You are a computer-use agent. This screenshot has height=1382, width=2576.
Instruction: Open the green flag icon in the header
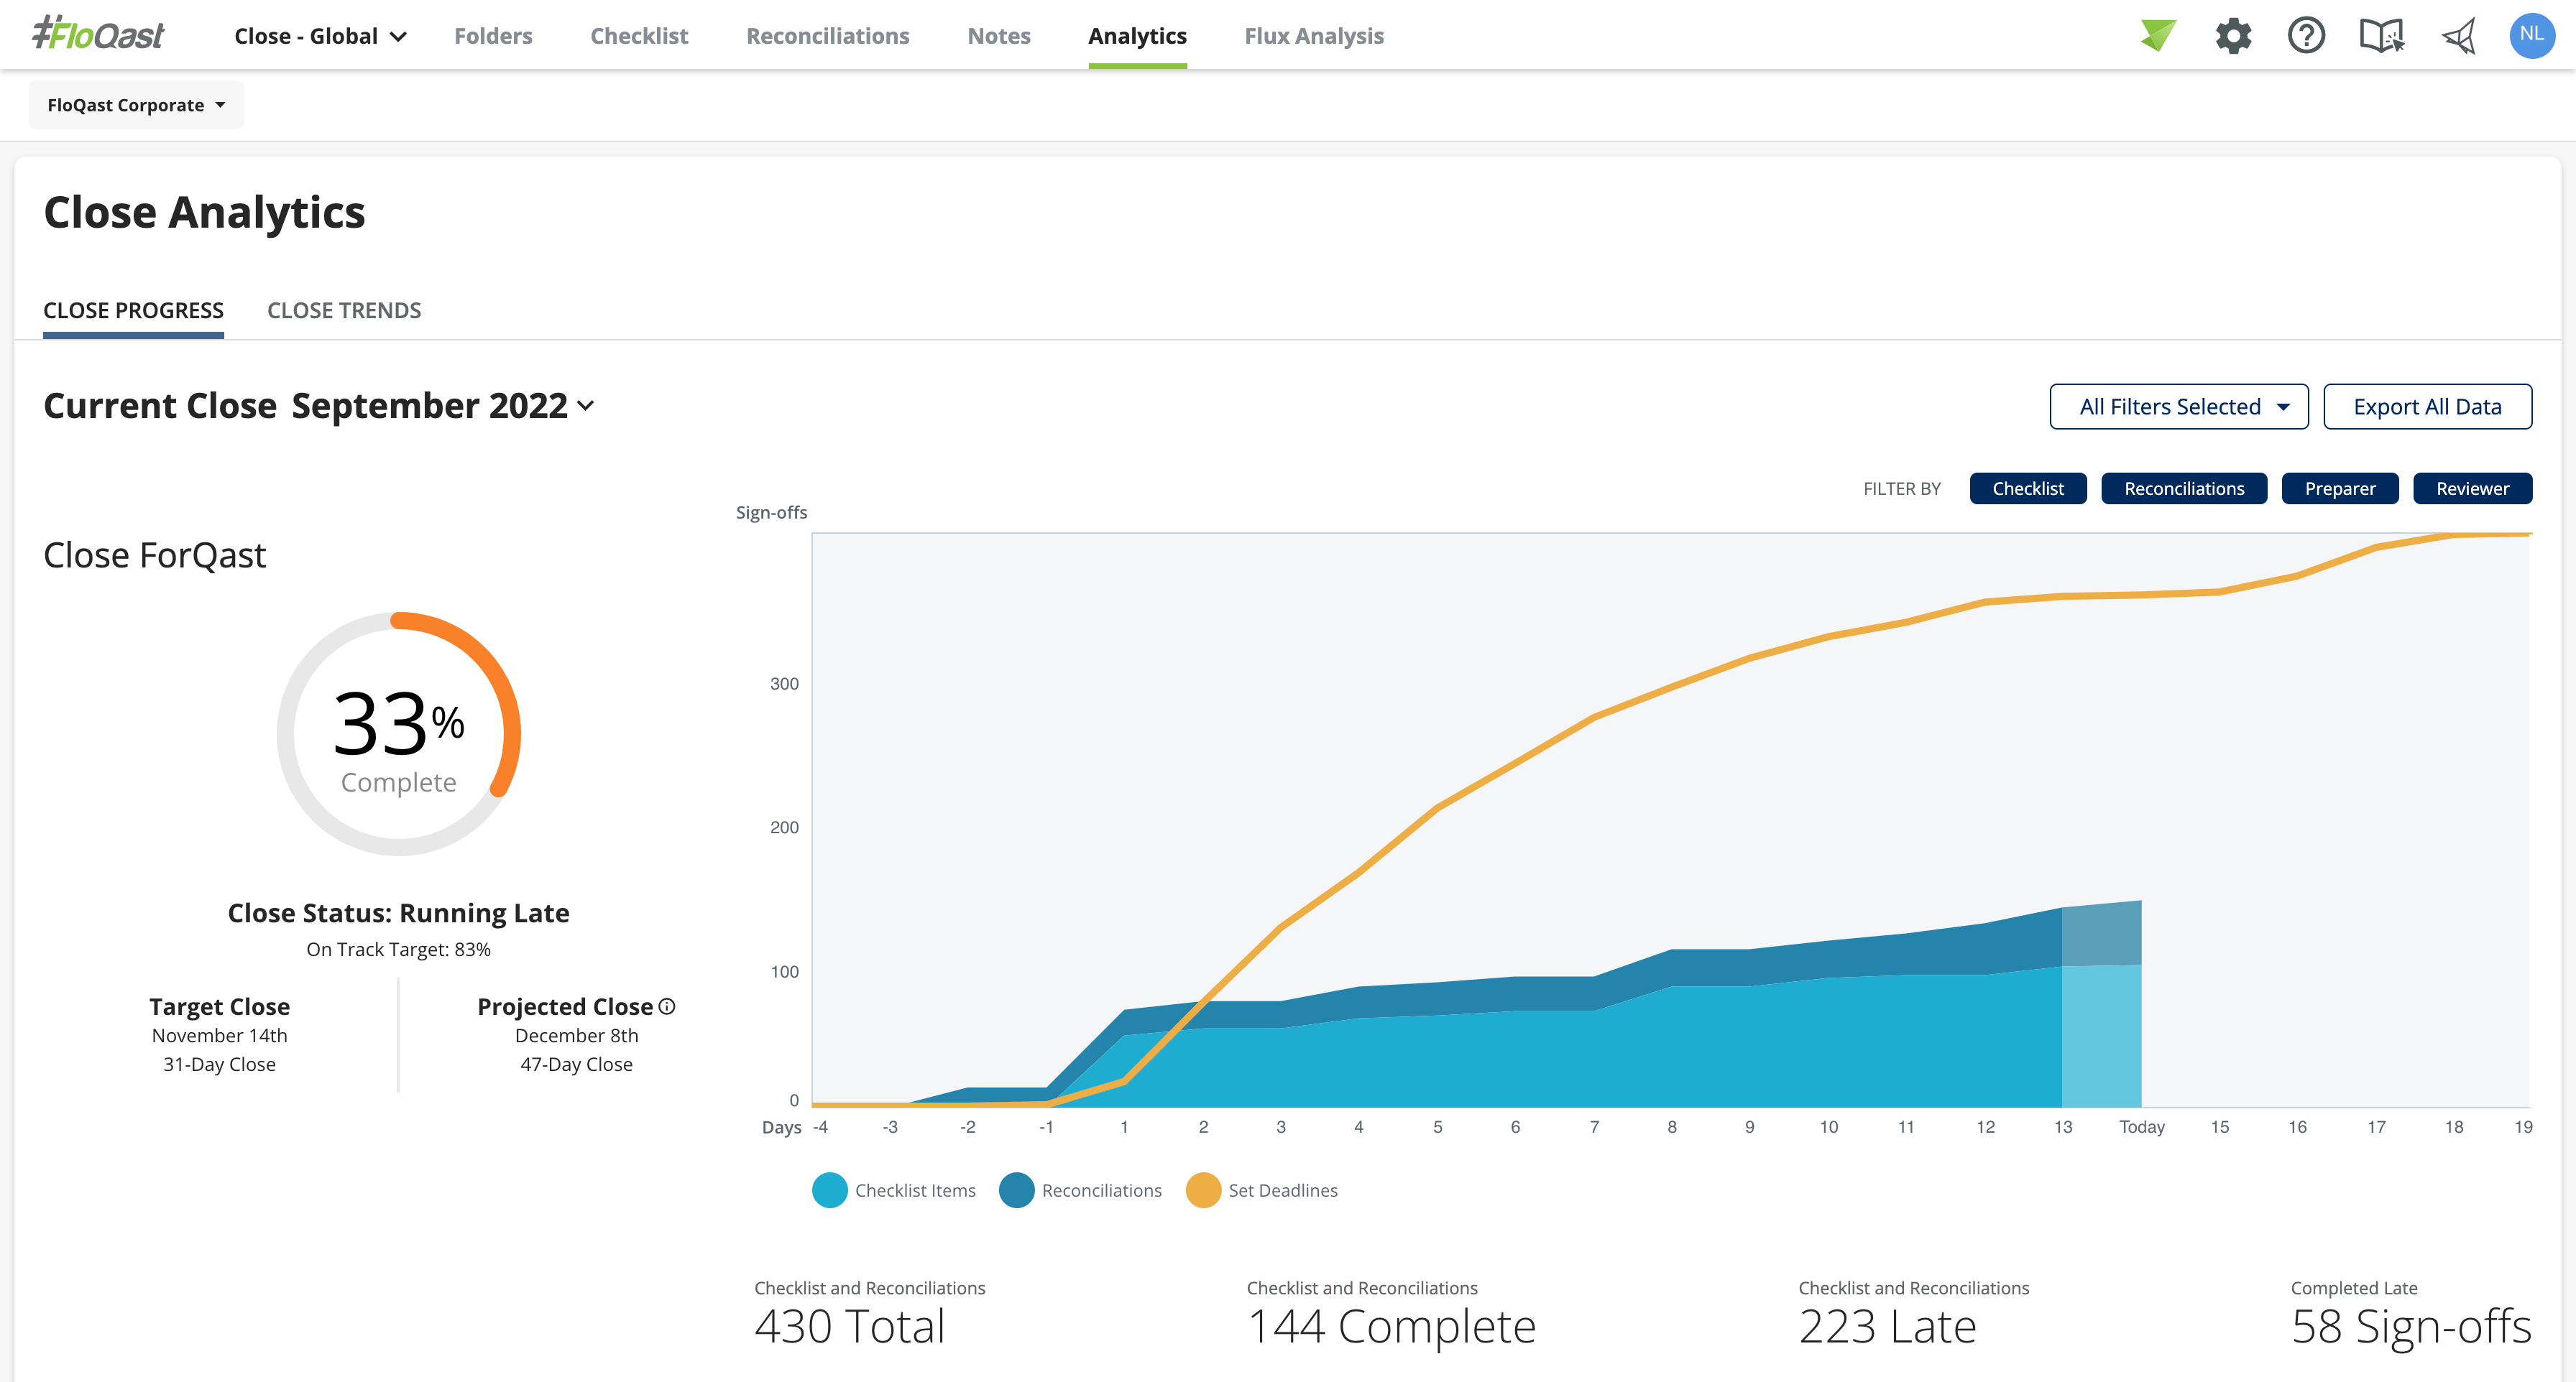pyautogui.click(x=2158, y=36)
